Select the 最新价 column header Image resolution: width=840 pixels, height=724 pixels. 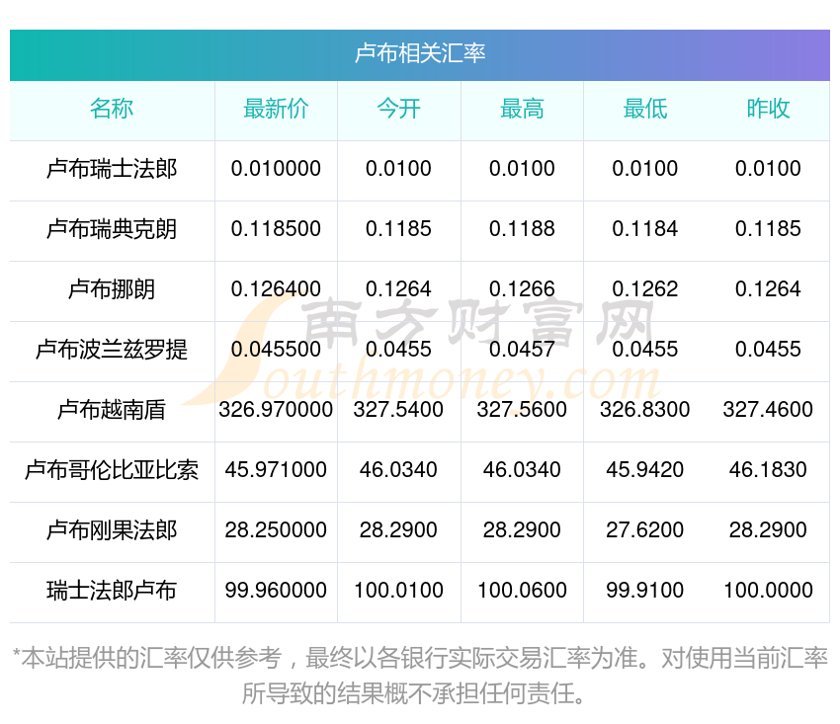[276, 110]
